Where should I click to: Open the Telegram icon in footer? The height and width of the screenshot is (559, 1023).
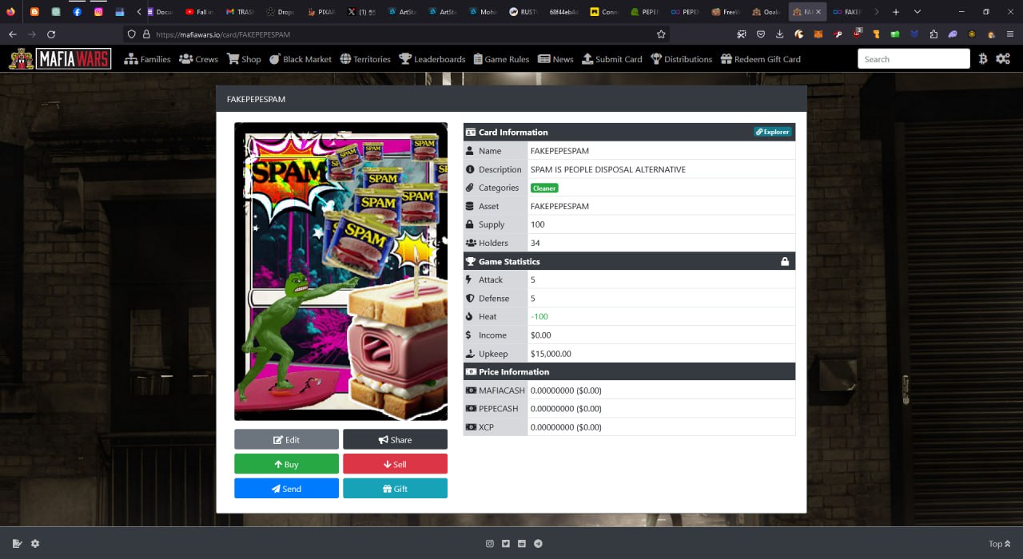click(x=538, y=544)
